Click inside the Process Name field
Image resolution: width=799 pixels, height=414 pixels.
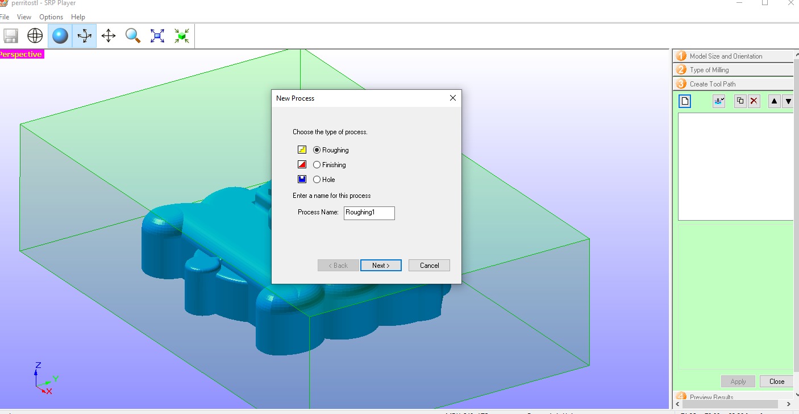(x=369, y=213)
